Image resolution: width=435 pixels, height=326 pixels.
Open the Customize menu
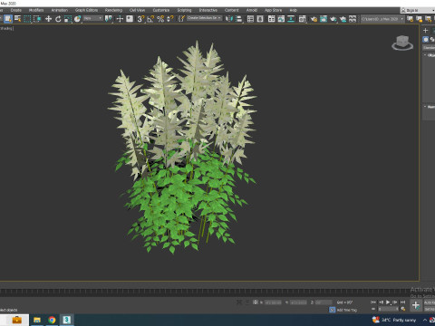(161, 10)
